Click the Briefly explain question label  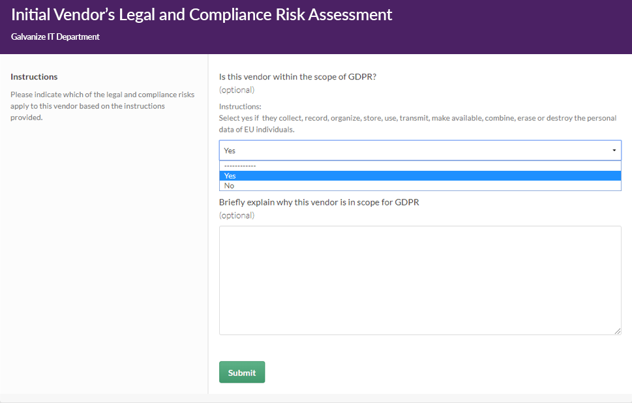pos(319,202)
